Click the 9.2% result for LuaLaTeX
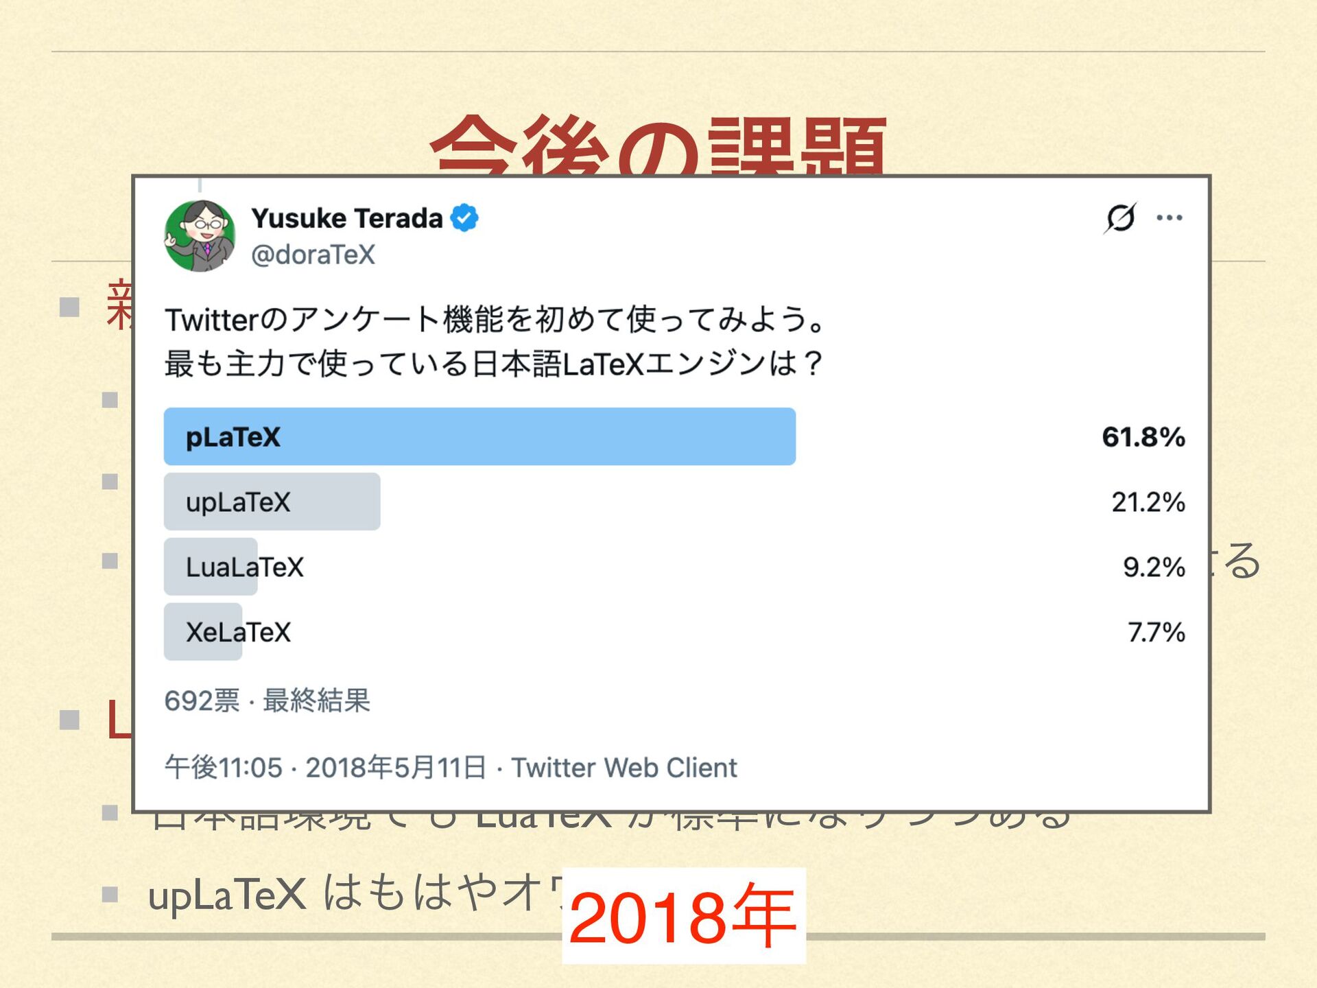 1153,567
